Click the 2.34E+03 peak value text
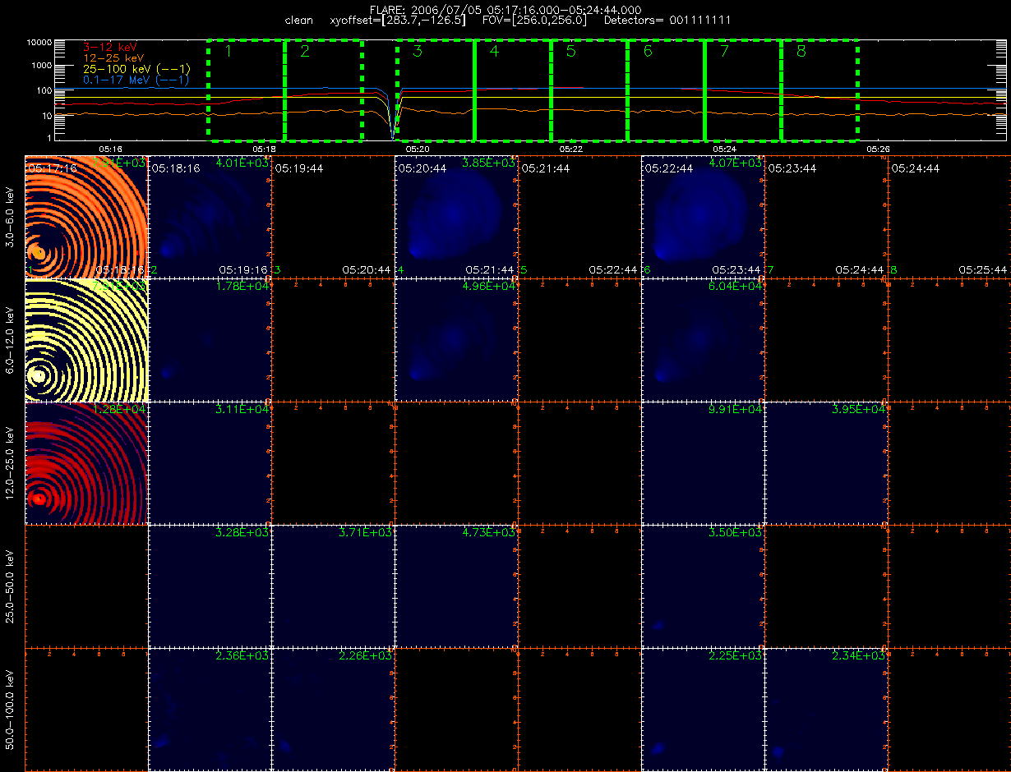 [x=859, y=656]
